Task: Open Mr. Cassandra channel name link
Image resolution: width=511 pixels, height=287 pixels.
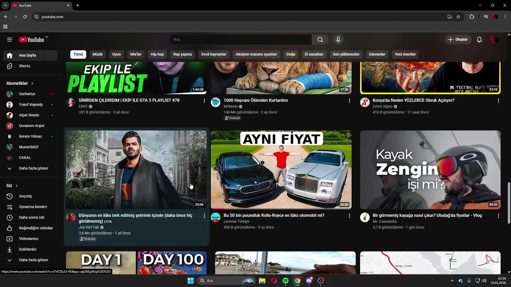Action: pos(385,221)
